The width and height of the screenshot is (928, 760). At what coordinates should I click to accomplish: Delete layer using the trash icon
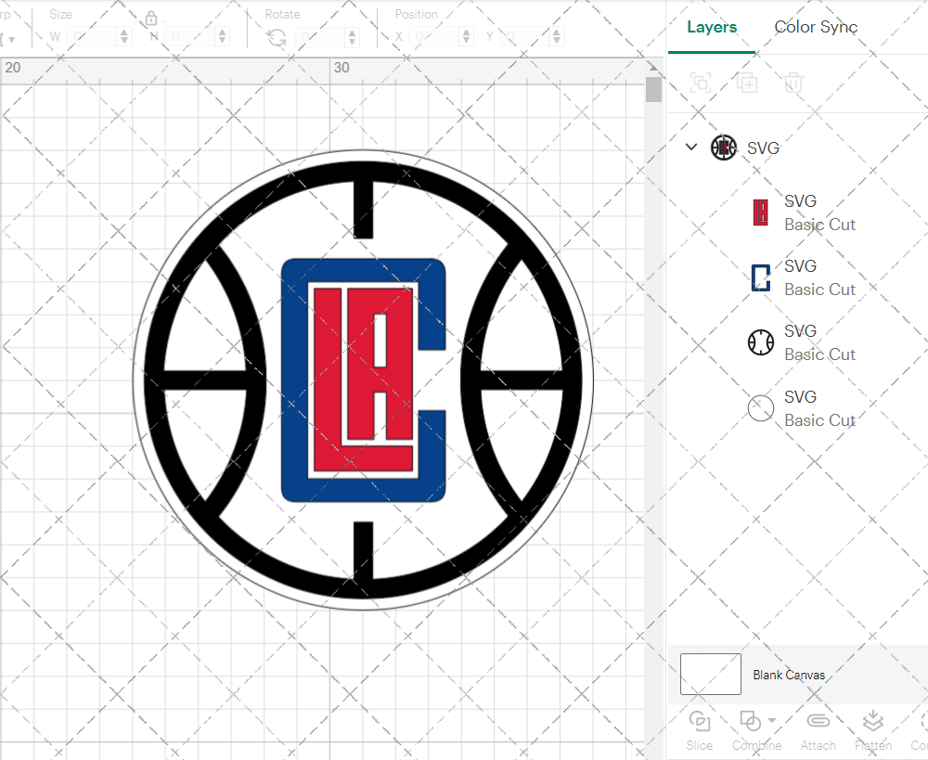tap(793, 84)
